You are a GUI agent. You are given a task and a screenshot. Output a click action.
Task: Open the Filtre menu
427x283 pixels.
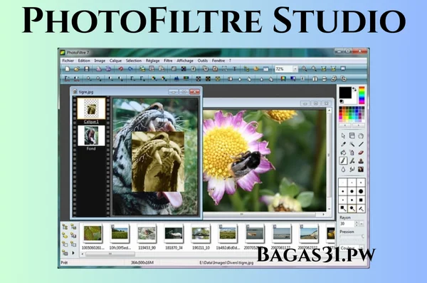pos(168,61)
